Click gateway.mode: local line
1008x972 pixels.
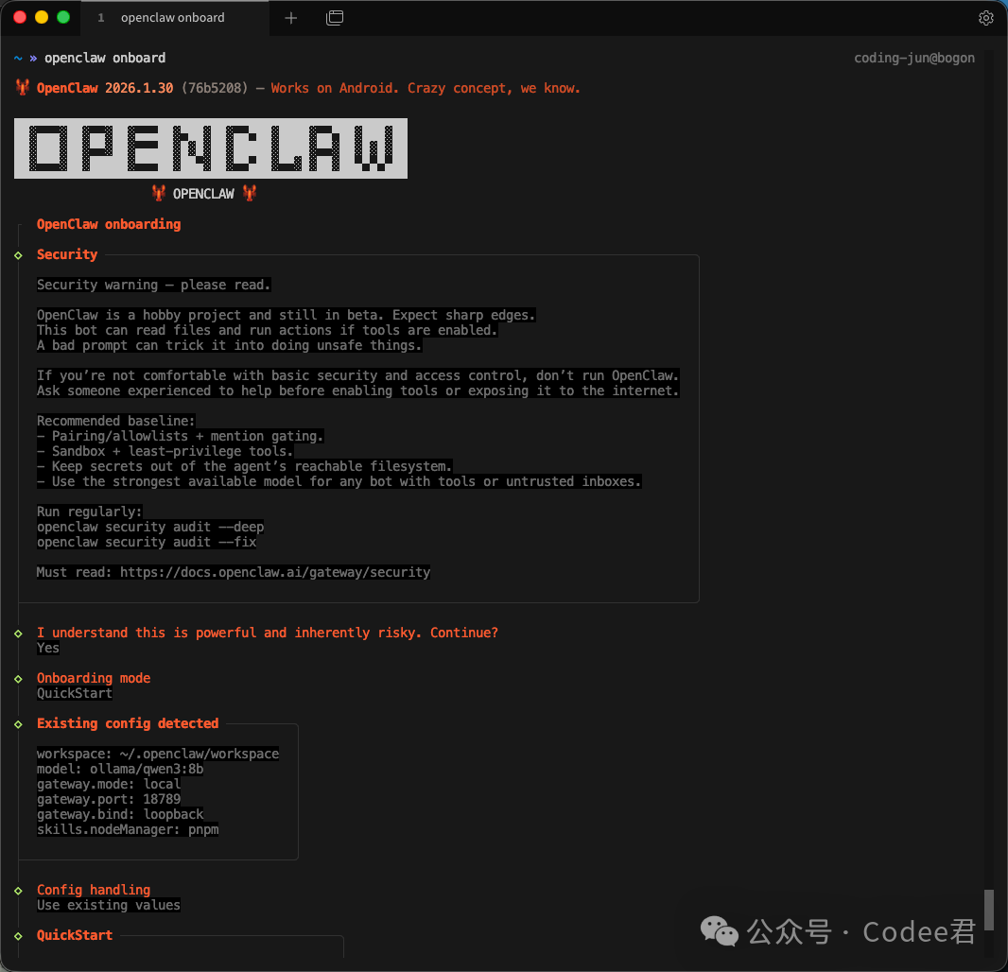109,784
